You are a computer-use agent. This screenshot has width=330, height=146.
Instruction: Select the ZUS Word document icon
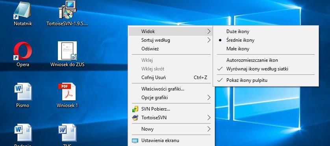coord(67,133)
